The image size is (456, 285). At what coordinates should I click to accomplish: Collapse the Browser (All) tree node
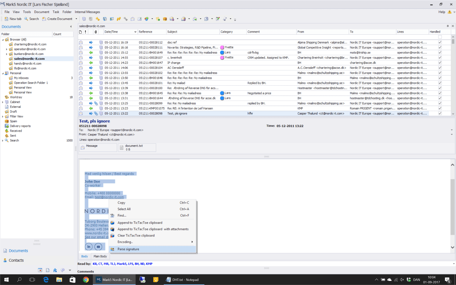[3, 40]
